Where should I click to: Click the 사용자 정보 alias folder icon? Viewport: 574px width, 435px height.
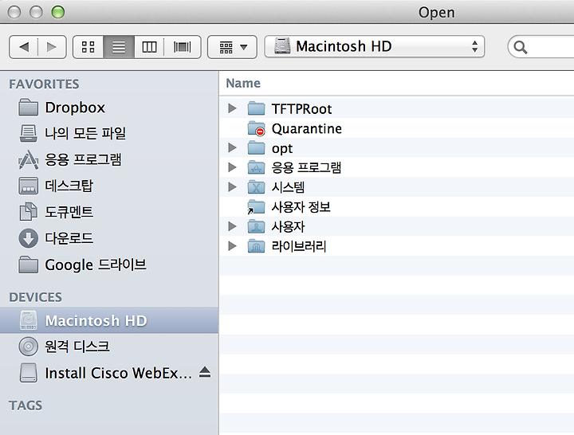click(256, 206)
